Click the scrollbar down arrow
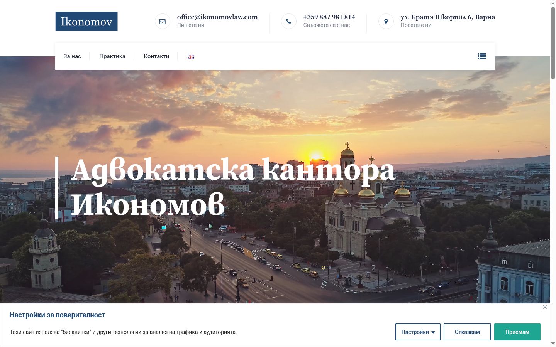This screenshot has width=556, height=347. click(x=553, y=344)
